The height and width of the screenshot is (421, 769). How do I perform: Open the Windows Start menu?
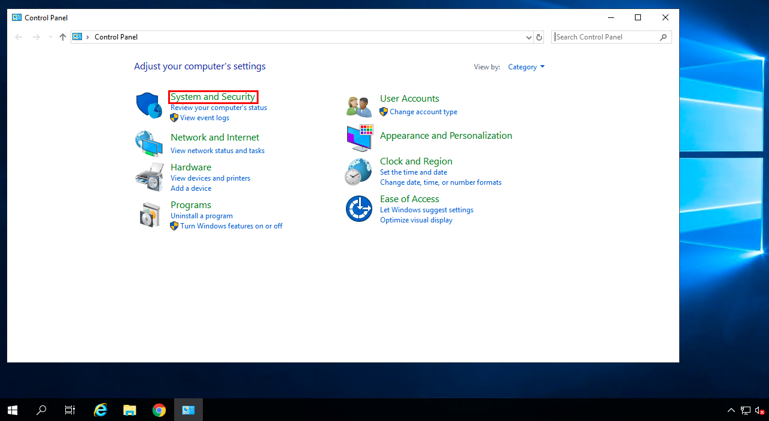pyautogui.click(x=13, y=410)
